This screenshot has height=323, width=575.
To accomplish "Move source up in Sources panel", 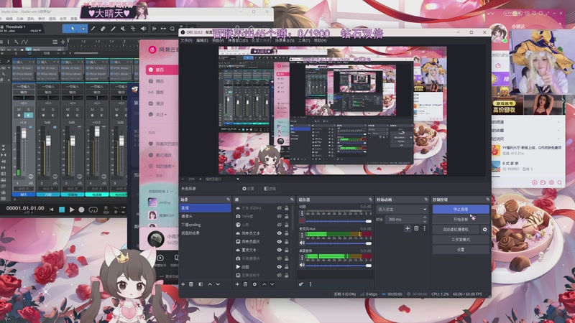I will tap(264, 284).
